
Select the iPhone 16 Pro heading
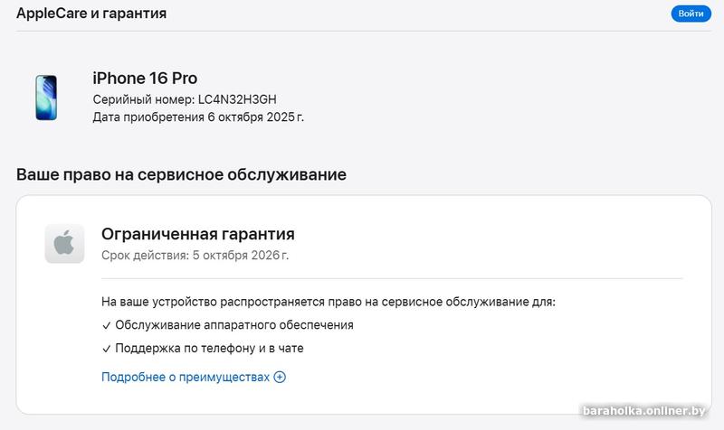point(145,78)
